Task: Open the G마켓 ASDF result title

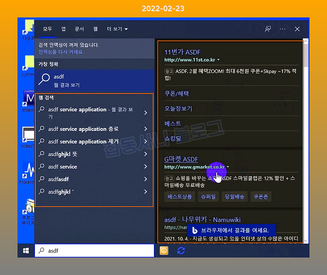Action: coord(181,159)
